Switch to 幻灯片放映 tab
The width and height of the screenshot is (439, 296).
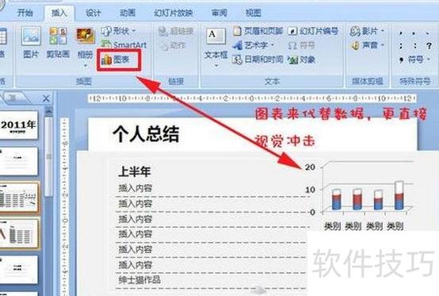(x=174, y=13)
